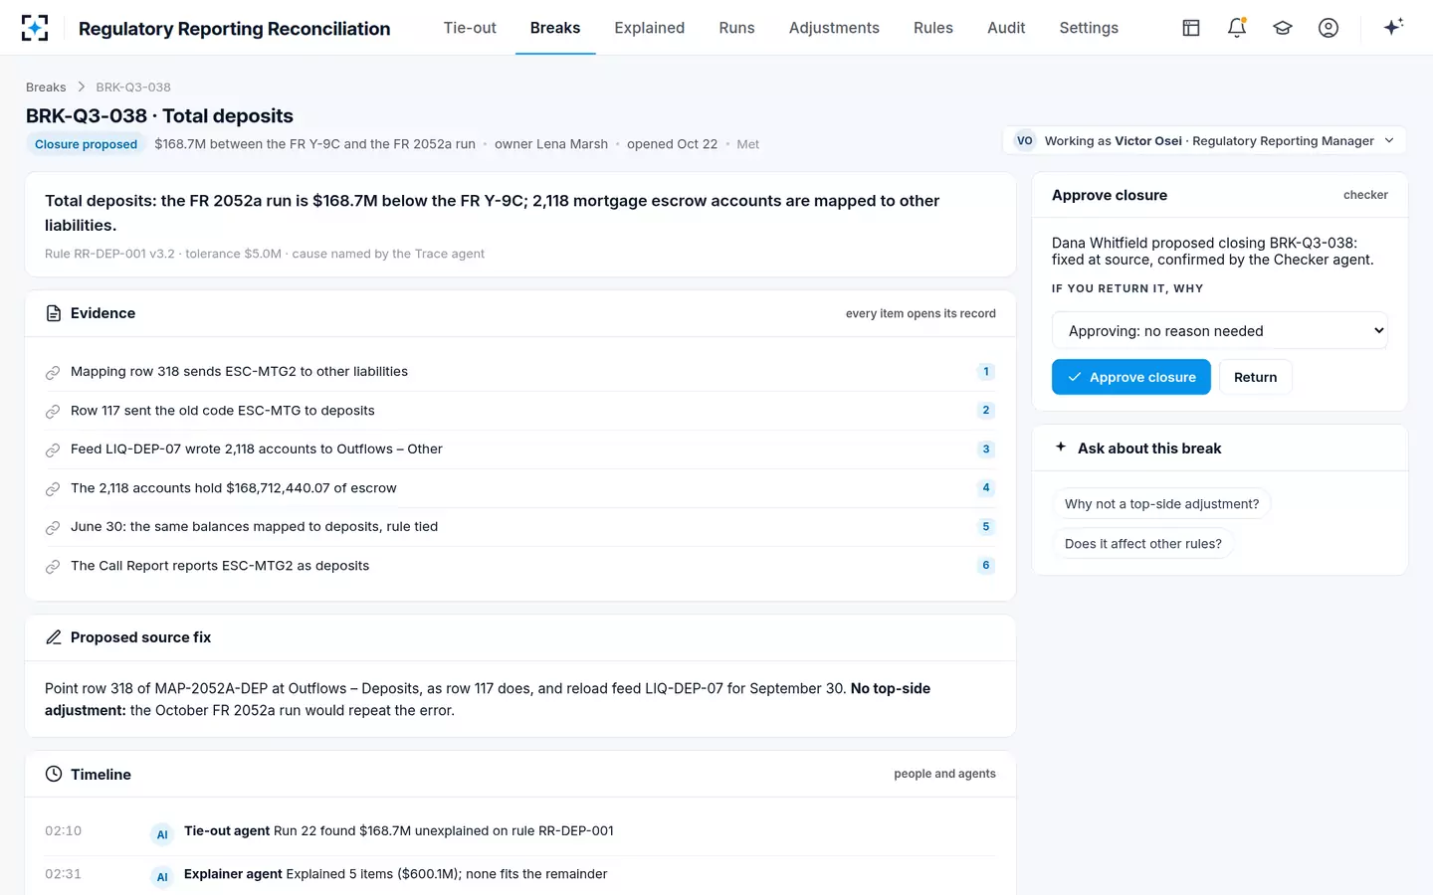The image size is (1433, 895).
Task: Open the notifications bell
Action: [x=1237, y=28]
